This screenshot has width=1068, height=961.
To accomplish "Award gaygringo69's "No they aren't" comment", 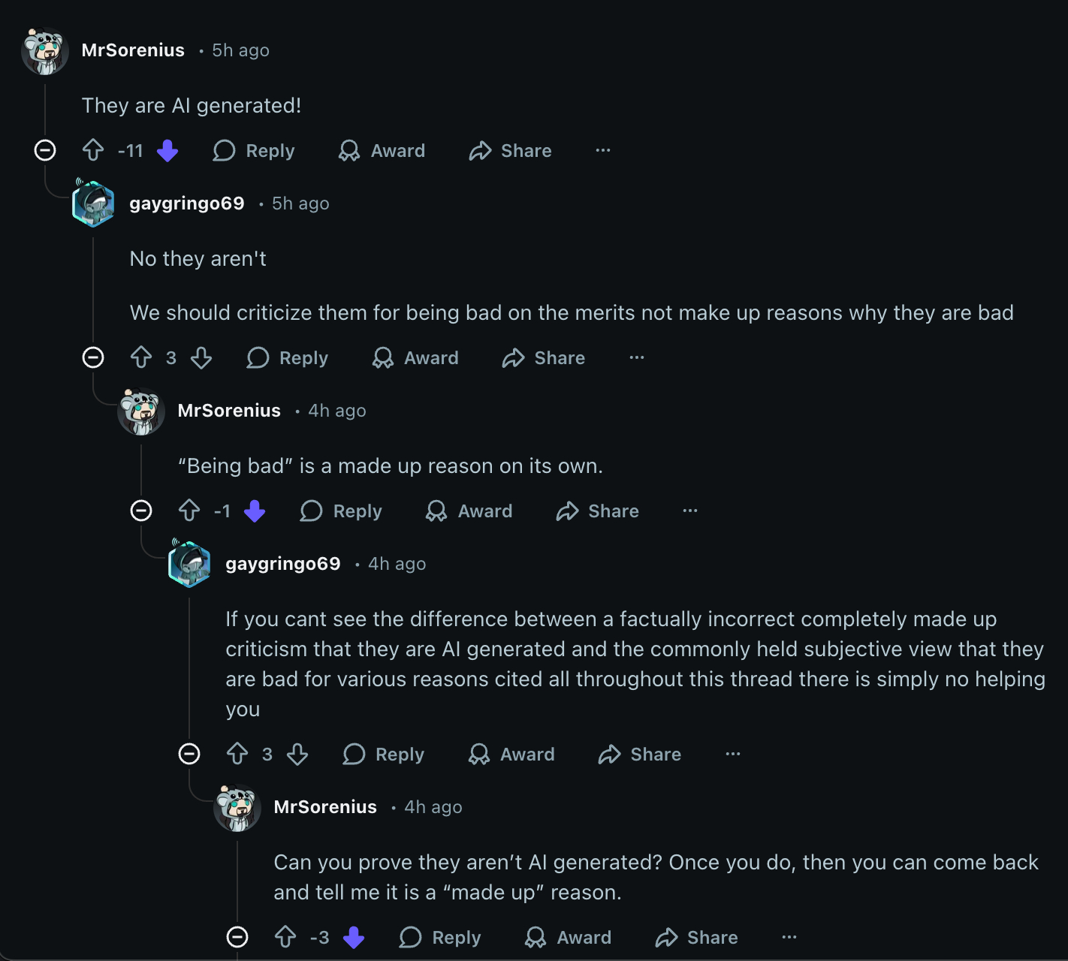I will coord(415,358).
